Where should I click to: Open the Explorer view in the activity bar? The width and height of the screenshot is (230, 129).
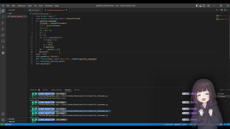pyautogui.click(x=3, y=11)
